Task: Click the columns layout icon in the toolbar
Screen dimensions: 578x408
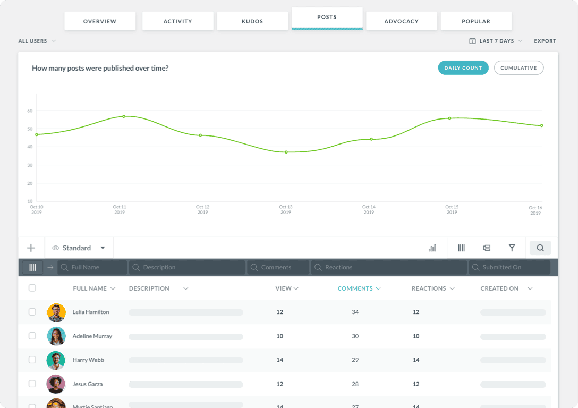Action: (461, 248)
